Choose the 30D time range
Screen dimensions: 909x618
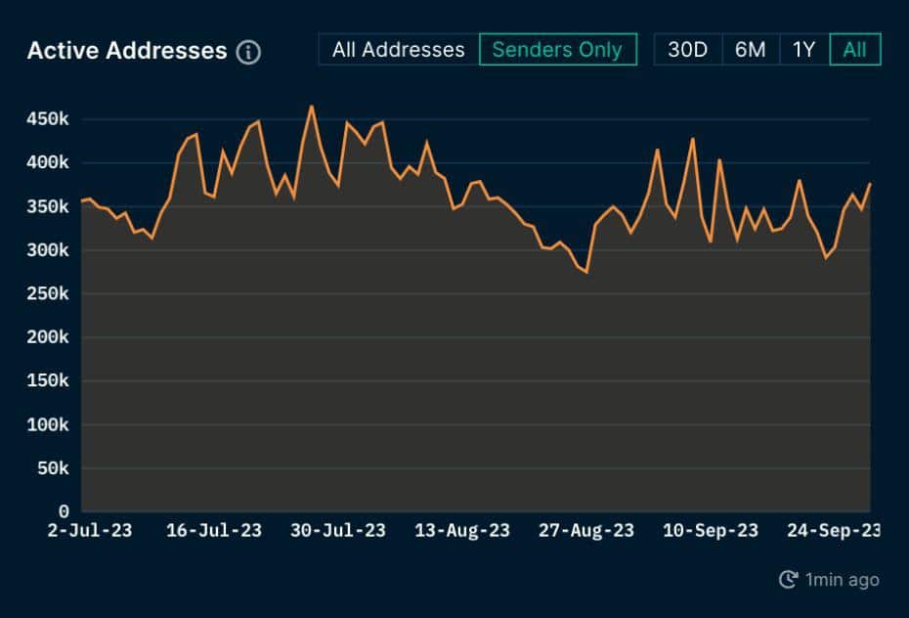[x=688, y=50]
